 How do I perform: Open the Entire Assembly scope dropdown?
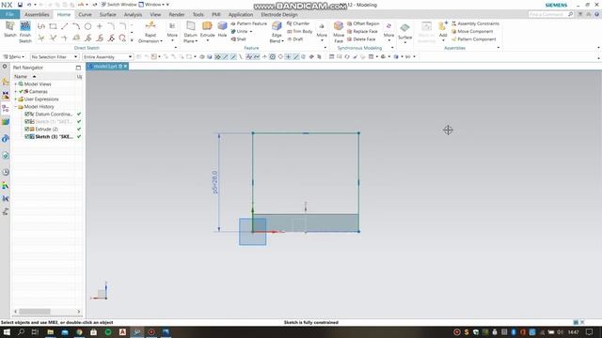tap(107, 56)
